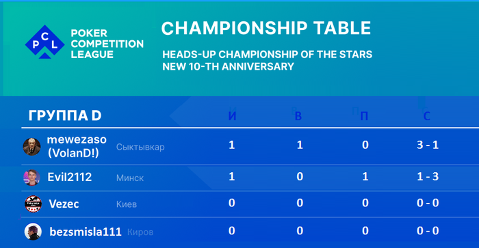The height and width of the screenshot is (248, 479).
Task: Open Vezec player name link
Action: (x=64, y=204)
